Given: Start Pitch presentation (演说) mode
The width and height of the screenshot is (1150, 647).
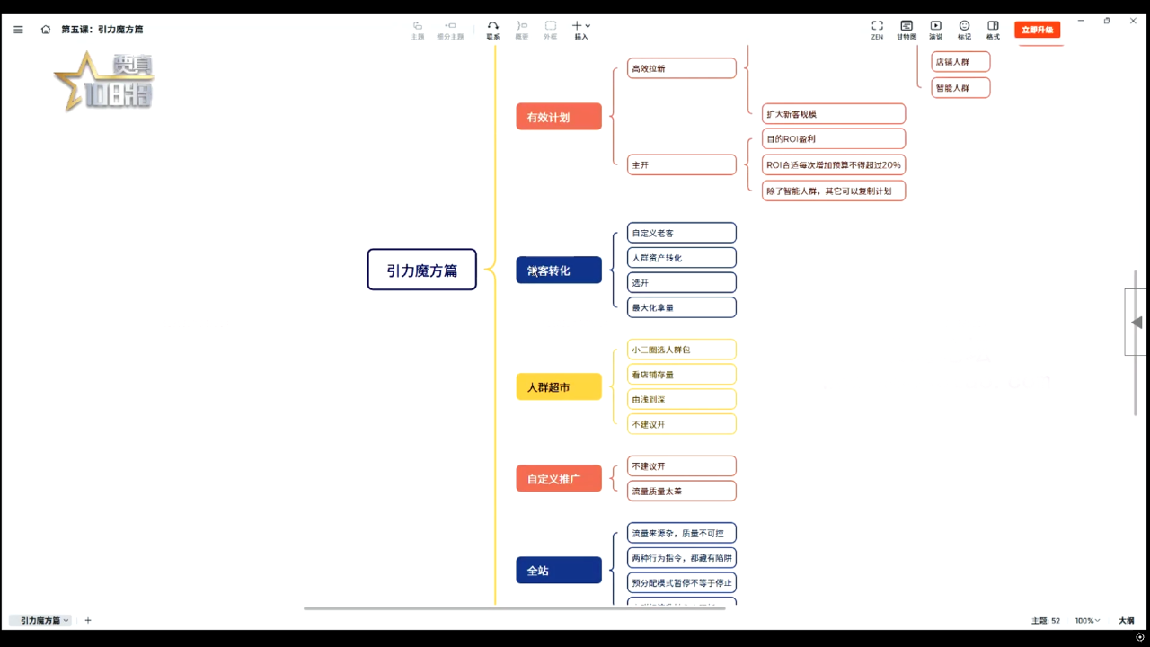Looking at the screenshot, I should [x=935, y=30].
